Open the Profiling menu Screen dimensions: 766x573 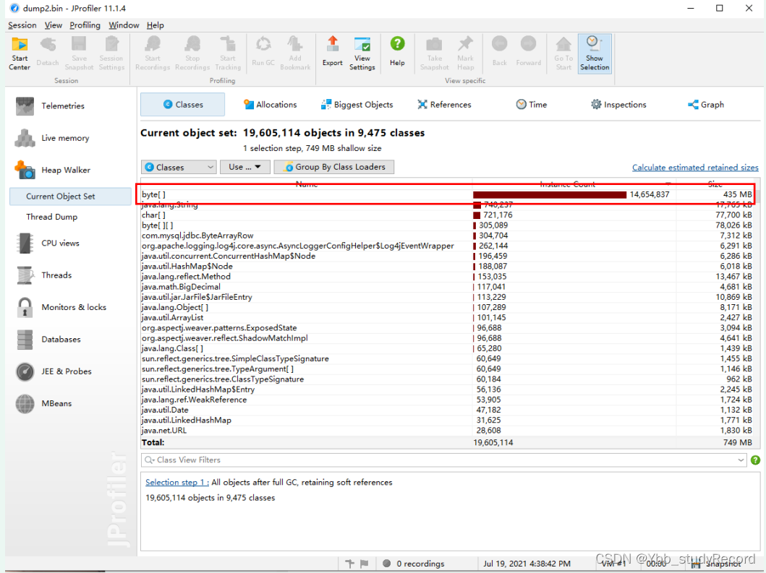85,25
